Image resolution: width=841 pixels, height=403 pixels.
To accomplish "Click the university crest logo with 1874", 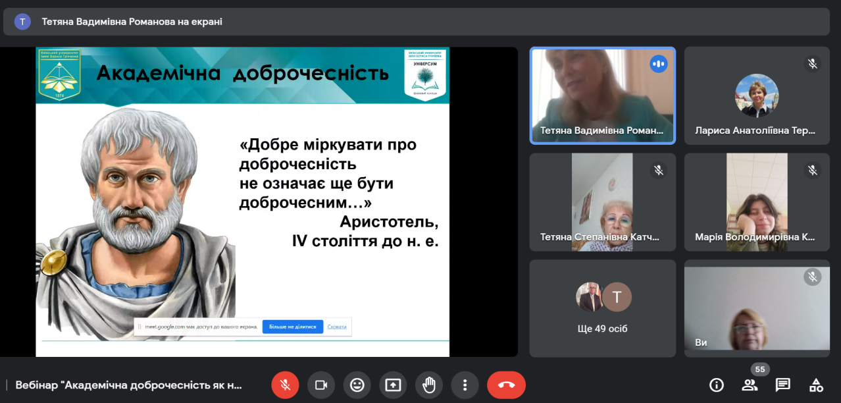I will pyautogui.click(x=59, y=74).
